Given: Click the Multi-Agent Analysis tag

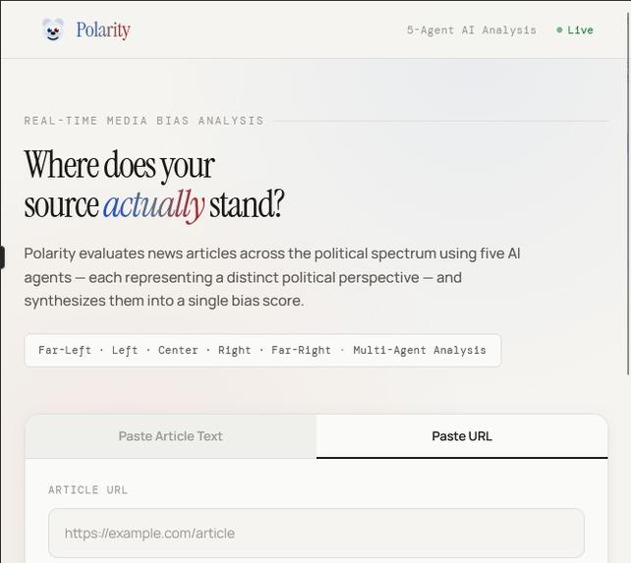Looking at the screenshot, I should tap(420, 350).
